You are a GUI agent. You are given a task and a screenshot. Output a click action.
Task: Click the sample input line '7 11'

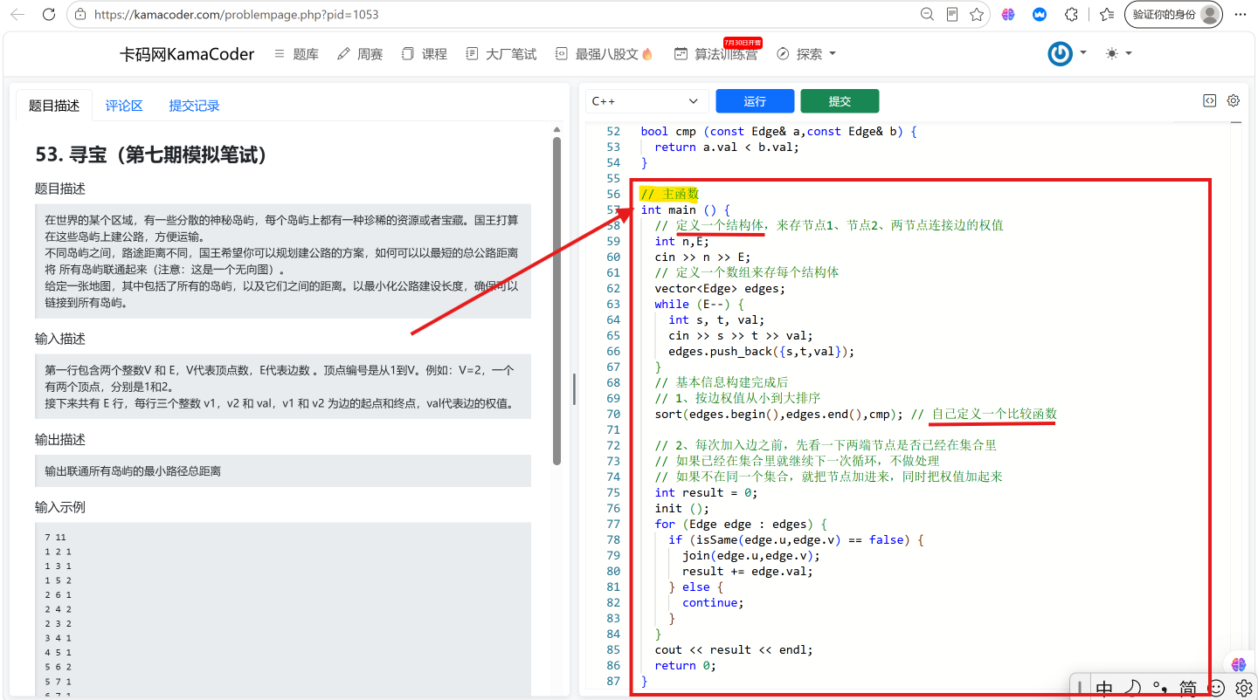pos(54,538)
